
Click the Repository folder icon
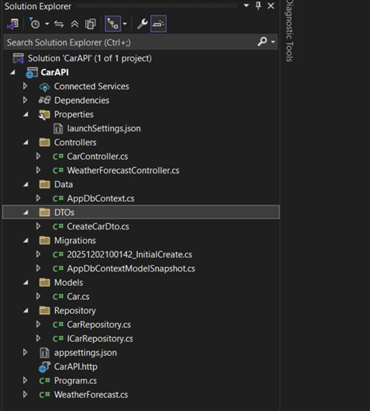(x=45, y=310)
